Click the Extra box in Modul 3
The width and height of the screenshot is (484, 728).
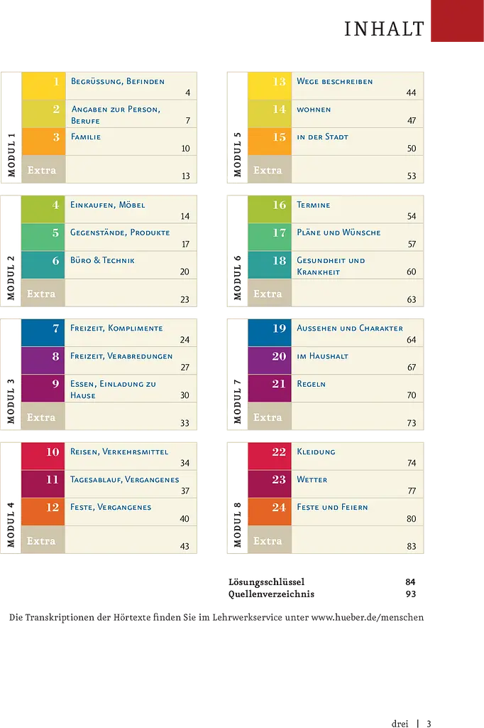(x=43, y=417)
